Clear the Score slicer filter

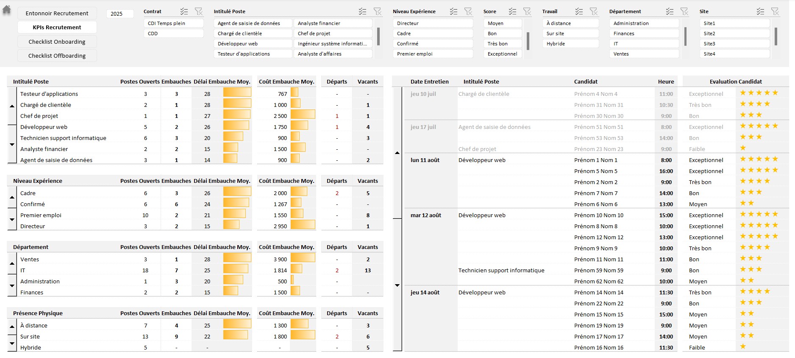(x=527, y=11)
